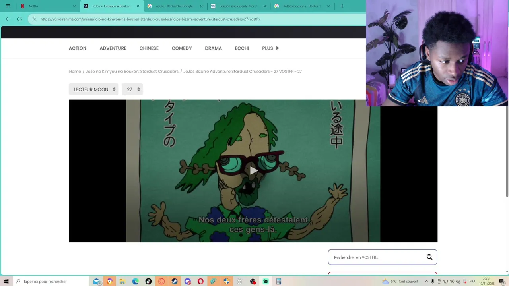The width and height of the screenshot is (509, 286).
Task: Select ECCHI genre menu
Action: (x=242, y=48)
